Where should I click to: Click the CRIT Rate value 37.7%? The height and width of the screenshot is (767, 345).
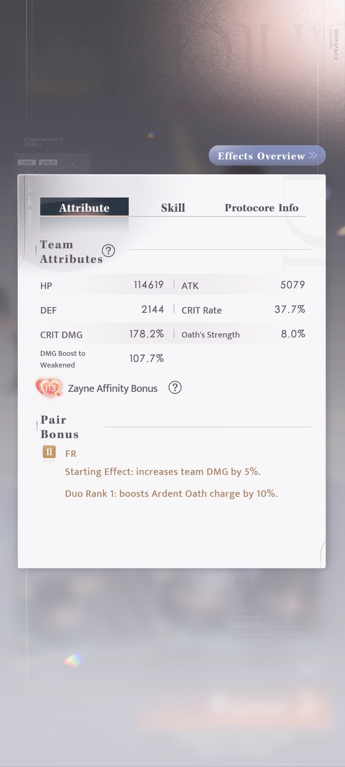pos(289,309)
